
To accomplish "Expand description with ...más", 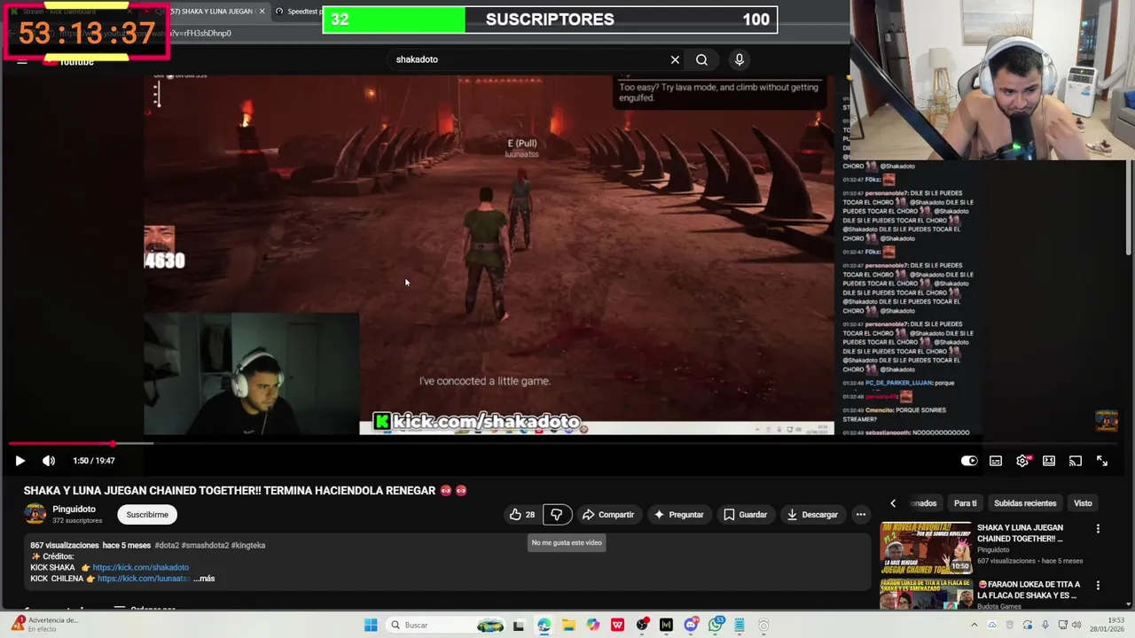I will 204,579.
